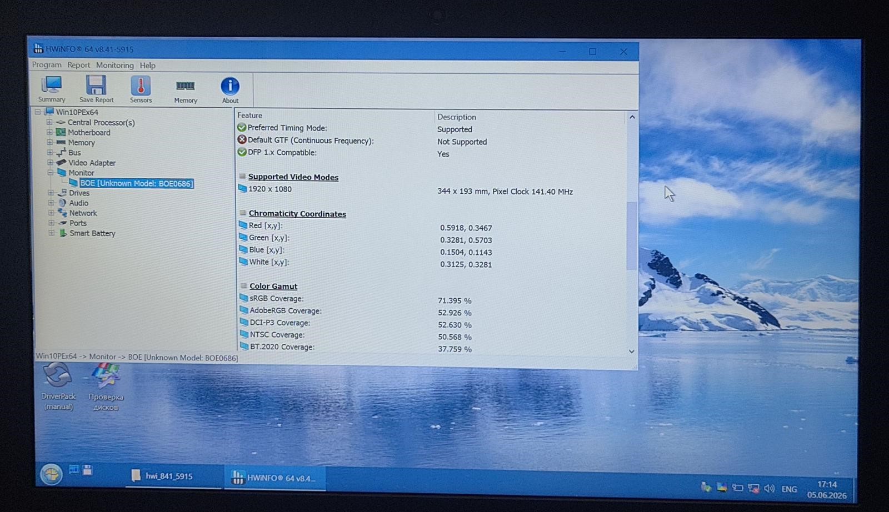Click the Save Report floppy icon
This screenshot has height=512, width=889.
pos(96,89)
